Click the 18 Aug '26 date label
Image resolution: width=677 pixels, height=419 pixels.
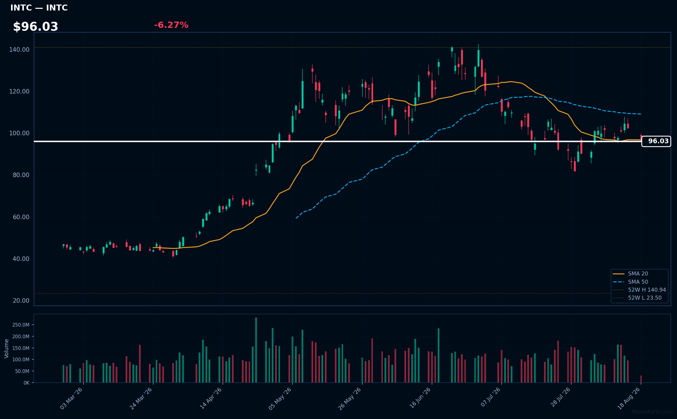(628, 399)
